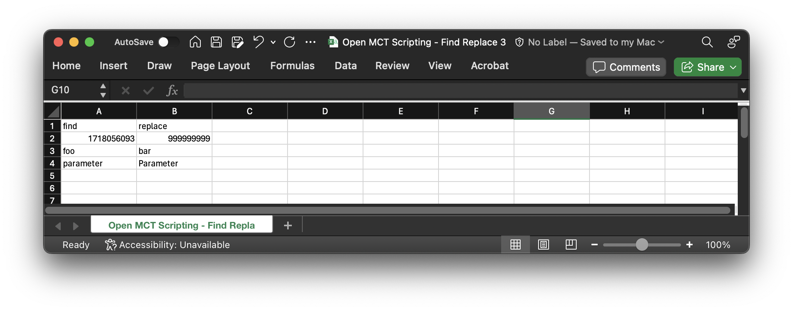Expand the Saved to my Mac dropdown

point(661,42)
